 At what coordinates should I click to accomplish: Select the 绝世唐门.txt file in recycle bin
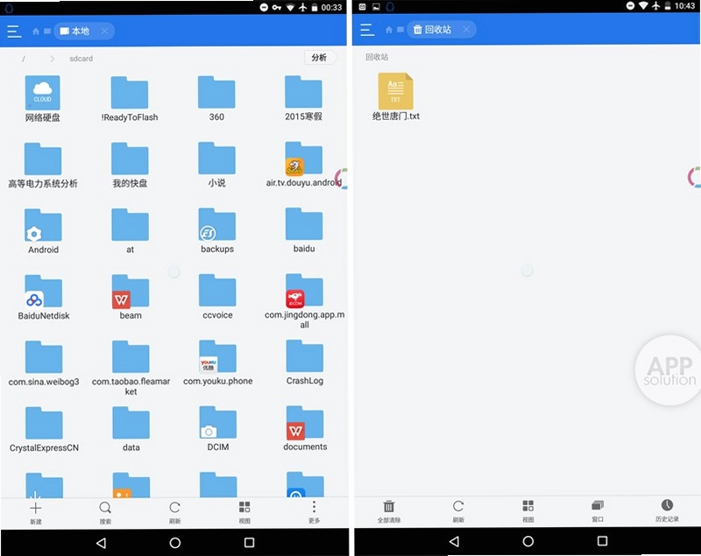396,97
